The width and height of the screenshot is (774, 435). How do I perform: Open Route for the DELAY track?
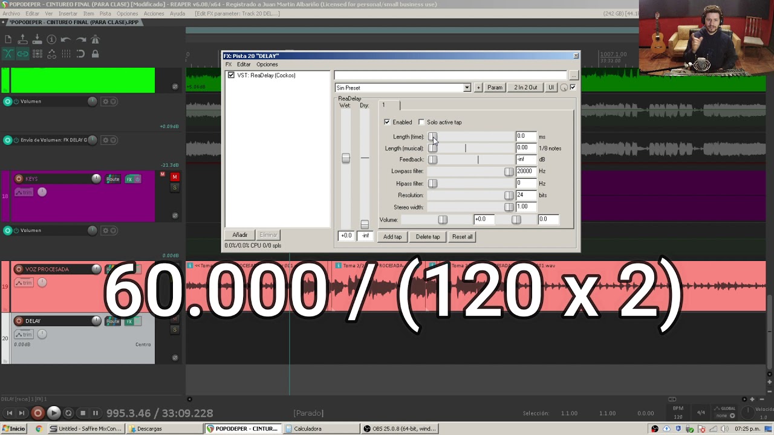click(113, 321)
